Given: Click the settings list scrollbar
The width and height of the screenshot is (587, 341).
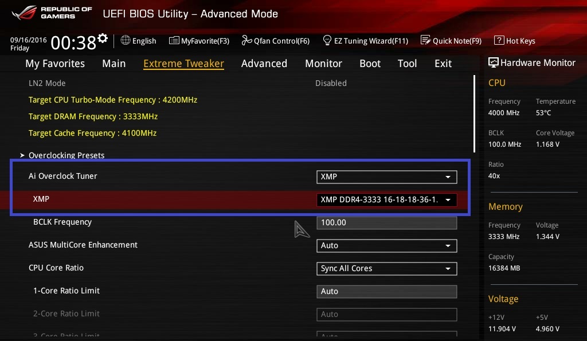Looking at the screenshot, I should tap(474, 114).
